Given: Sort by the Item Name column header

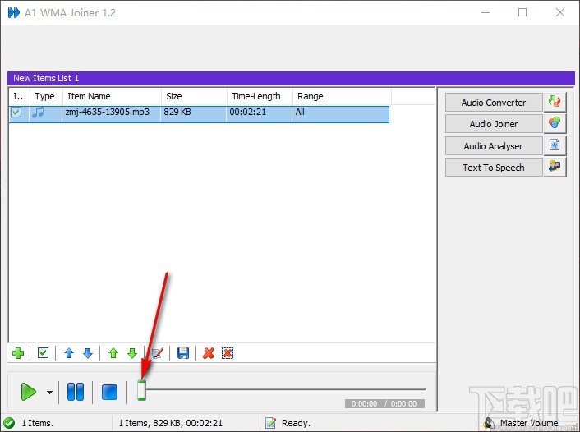Looking at the screenshot, I should [112, 96].
